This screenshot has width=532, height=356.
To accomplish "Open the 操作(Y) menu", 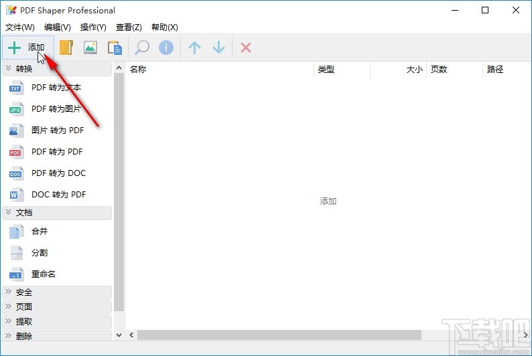I will point(93,27).
